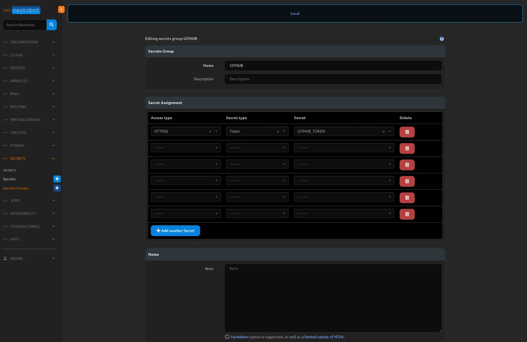
Task: Click plus icon next to Secrets Groups
Action: coord(57,188)
